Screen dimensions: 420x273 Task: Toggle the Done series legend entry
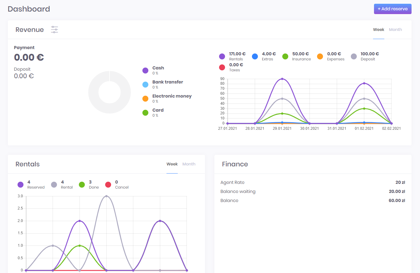89,185
